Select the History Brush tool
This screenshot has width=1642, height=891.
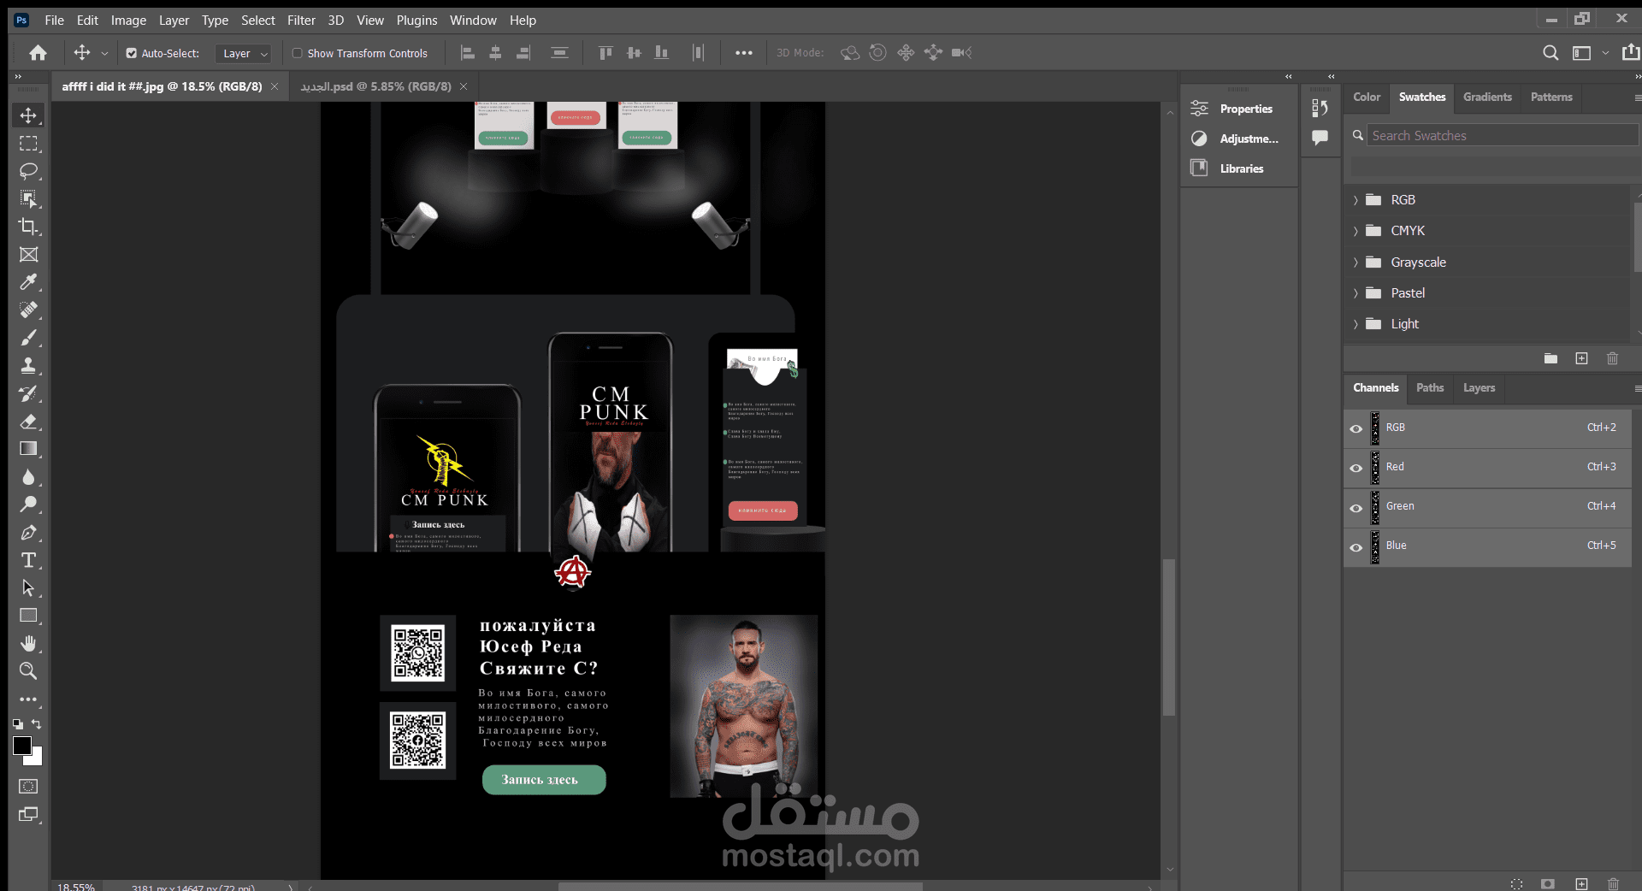coord(28,393)
